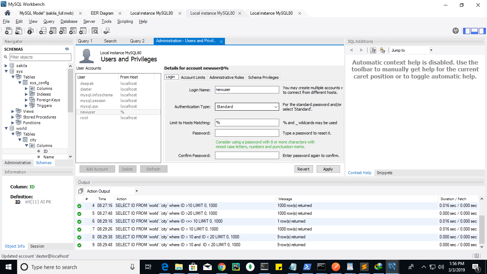This screenshot has height=274, width=487.
Task: Click the manual context help icon
Action: coord(373,50)
